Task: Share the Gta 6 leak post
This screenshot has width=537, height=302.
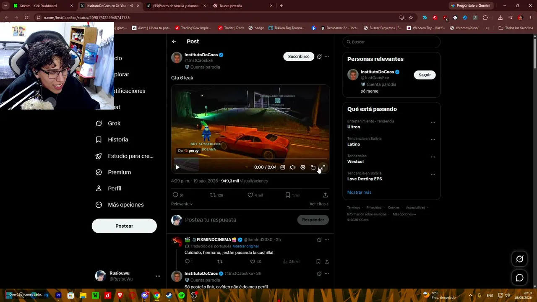Action: (325, 195)
